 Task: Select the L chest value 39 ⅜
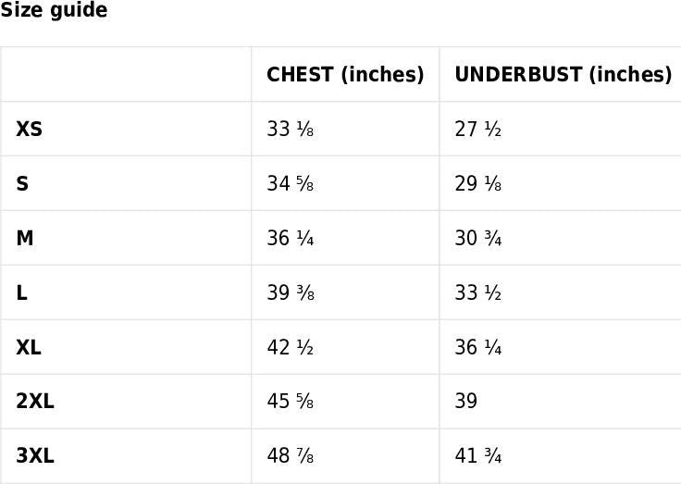pyautogui.click(x=291, y=293)
